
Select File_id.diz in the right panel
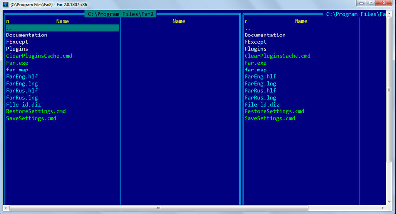tap(262, 105)
